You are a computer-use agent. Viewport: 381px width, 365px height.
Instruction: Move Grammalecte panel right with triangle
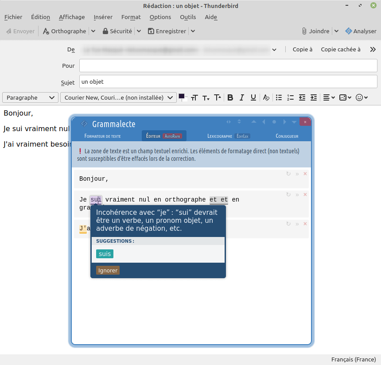click(284, 122)
